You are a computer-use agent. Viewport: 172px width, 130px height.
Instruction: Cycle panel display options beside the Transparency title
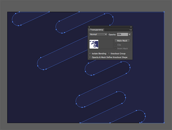(89, 30)
